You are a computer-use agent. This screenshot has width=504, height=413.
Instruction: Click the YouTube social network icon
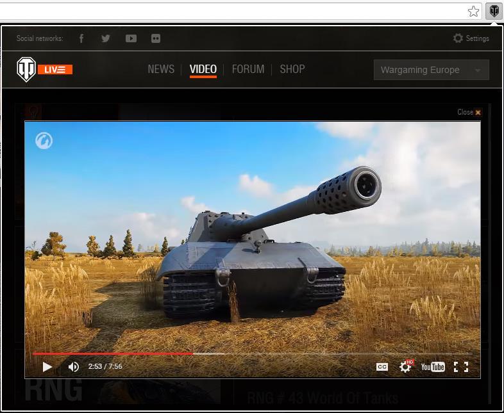131,38
